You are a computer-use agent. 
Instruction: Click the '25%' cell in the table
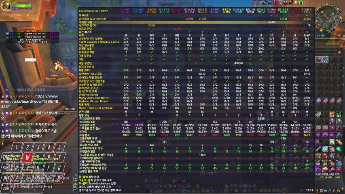[215, 48]
